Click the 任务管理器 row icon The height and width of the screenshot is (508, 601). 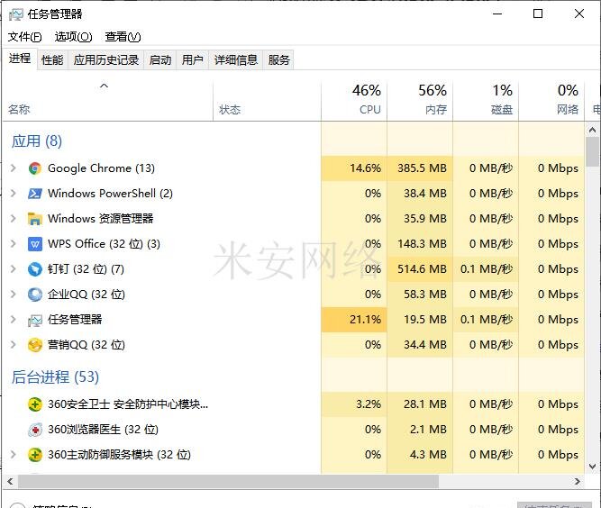(x=35, y=320)
